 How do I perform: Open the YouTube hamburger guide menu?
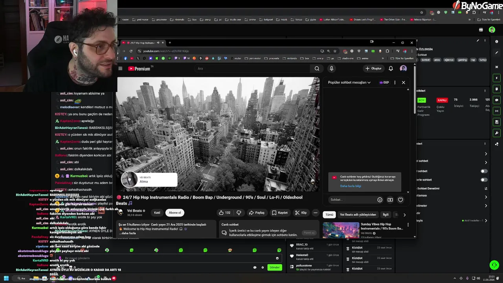(120, 68)
